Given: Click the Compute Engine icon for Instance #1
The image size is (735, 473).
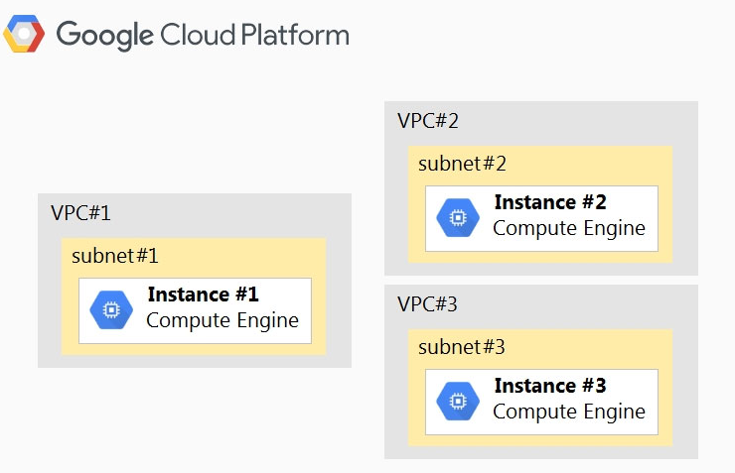Looking at the screenshot, I should click(111, 309).
